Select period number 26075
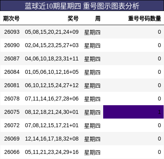 [x=12, y=112]
